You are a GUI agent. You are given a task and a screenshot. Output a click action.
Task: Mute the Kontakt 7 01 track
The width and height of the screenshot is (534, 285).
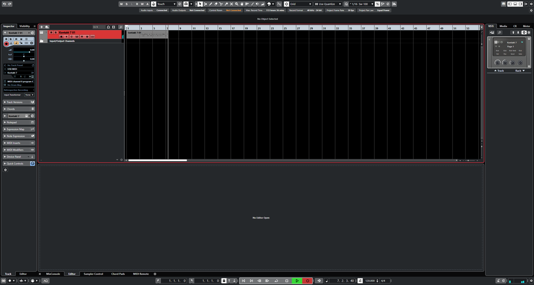point(51,32)
